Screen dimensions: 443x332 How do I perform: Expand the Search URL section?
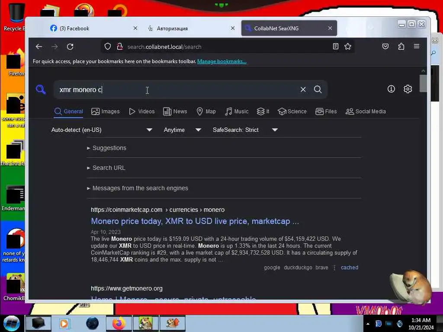tap(106, 168)
